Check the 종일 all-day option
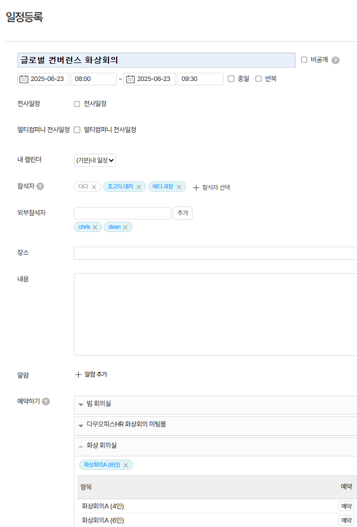The image size is (357, 527). pos(231,79)
